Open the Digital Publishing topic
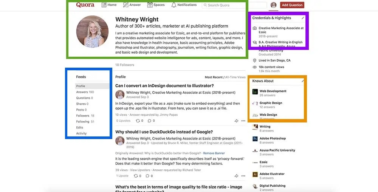This screenshot has height=192, width=378. [x=273, y=186]
